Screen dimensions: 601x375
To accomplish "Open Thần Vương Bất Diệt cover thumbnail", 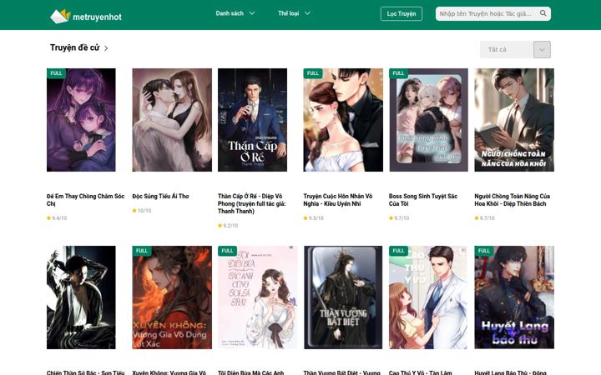I will [343, 297].
